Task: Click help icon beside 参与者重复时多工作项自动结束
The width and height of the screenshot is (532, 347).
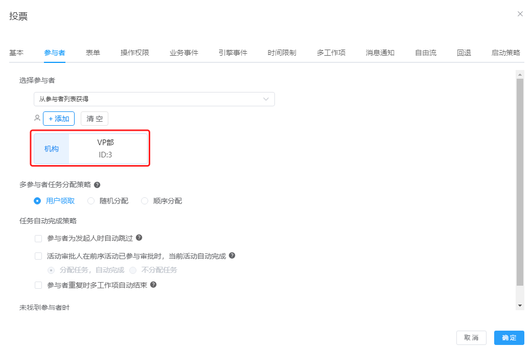Action: click(x=153, y=285)
